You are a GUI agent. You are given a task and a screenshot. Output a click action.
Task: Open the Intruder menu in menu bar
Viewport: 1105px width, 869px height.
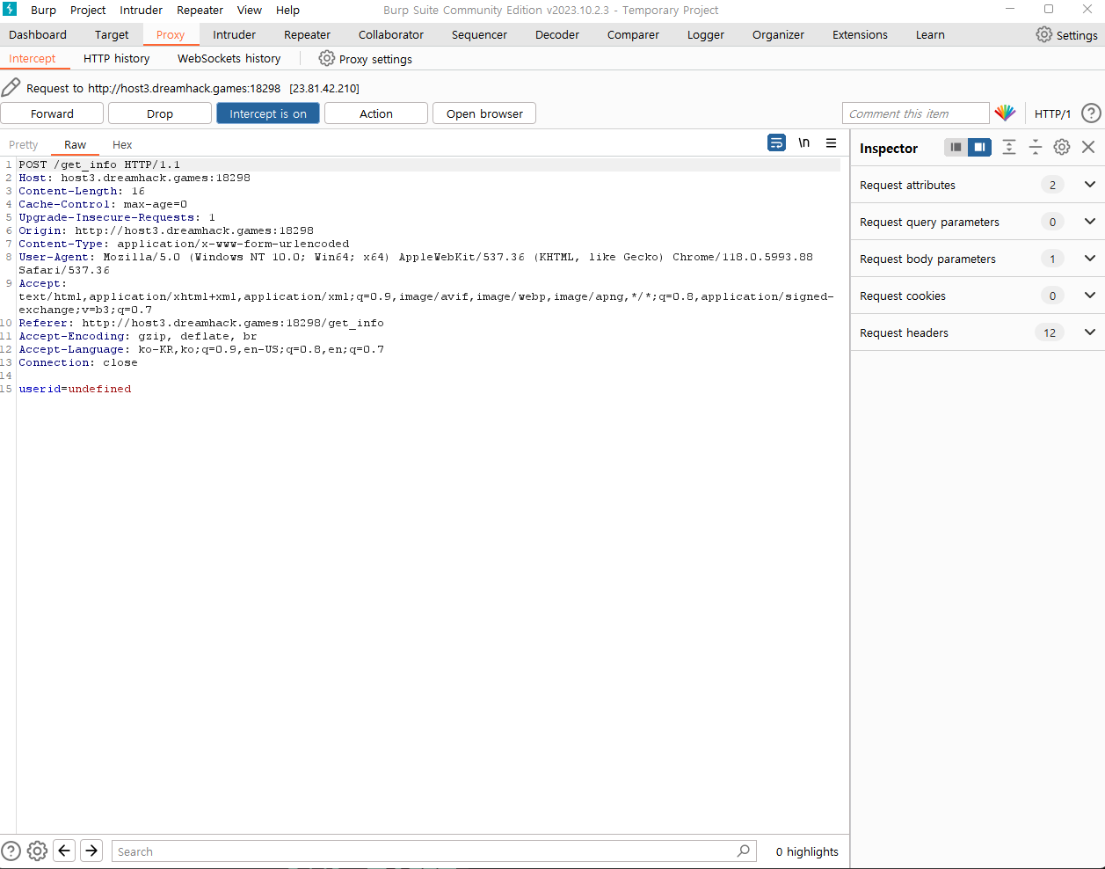(x=141, y=10)
